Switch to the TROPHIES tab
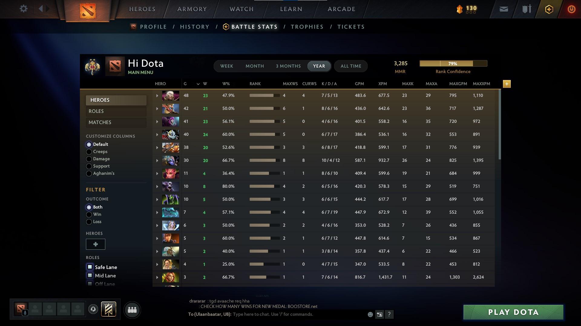Screen dimensions: 581x326 point(307,27)
